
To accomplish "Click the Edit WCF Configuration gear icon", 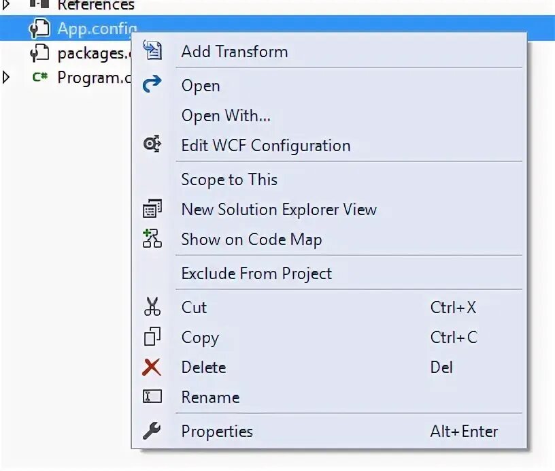I will pyautogui.click(x=152, y=144).
